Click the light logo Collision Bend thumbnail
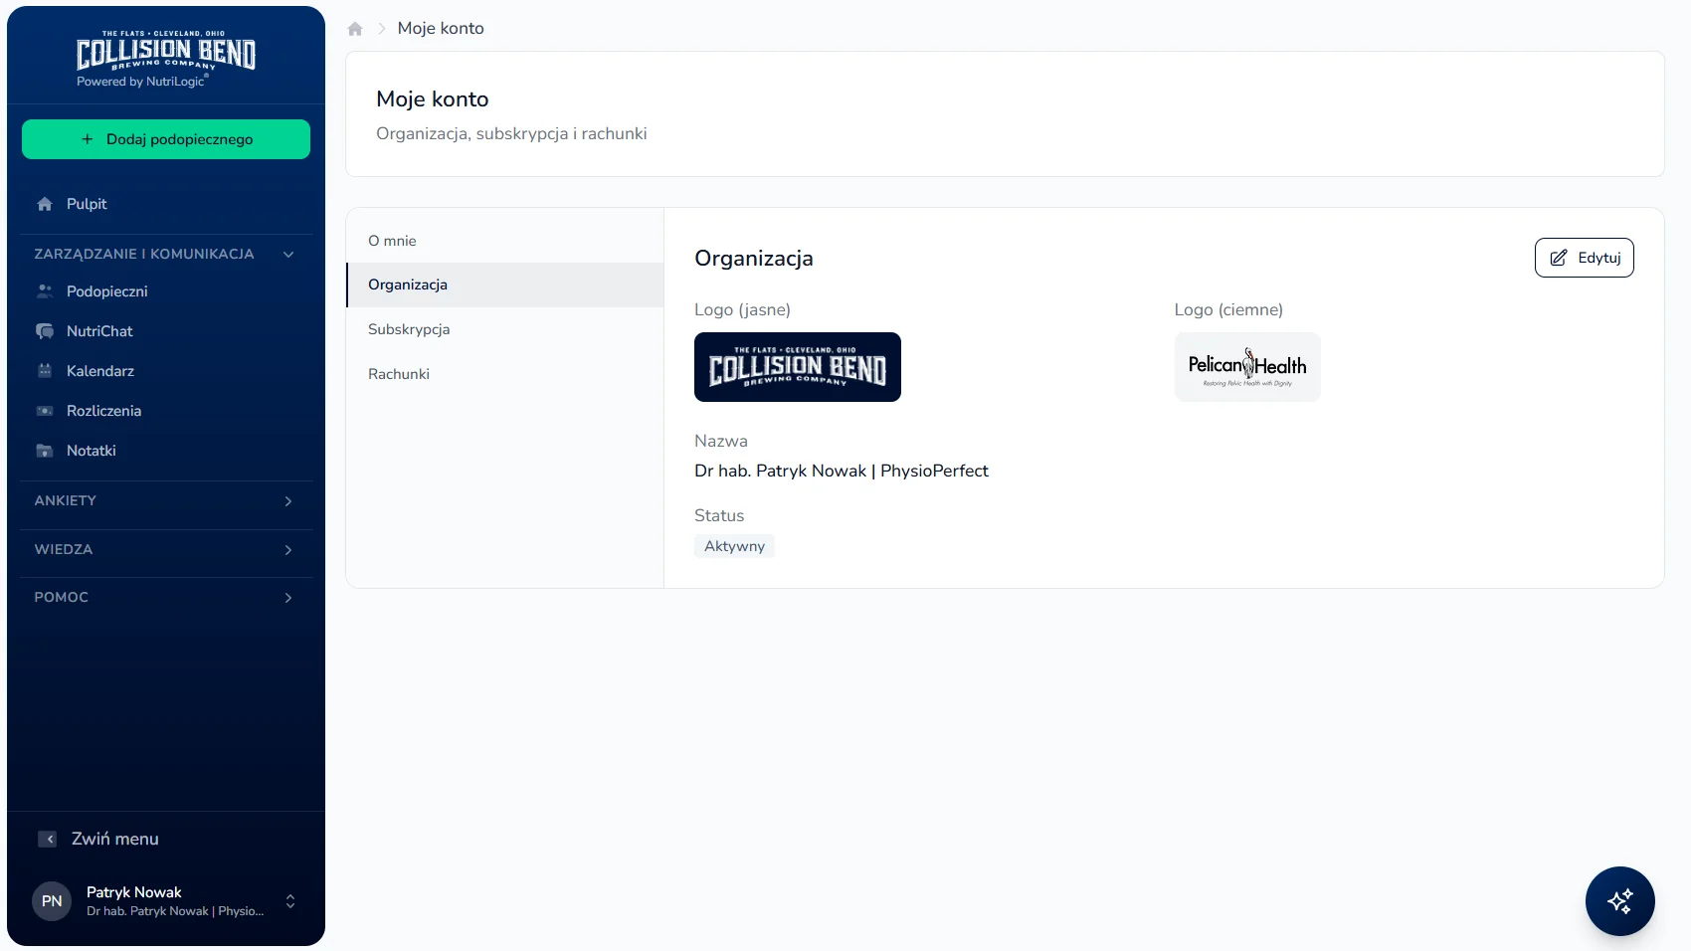This screenshot has width=1691, height=951. pyautogui.click(x=798, y=367)
